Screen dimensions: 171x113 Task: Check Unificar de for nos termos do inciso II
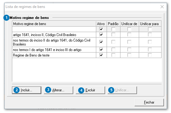coord(129,42)
